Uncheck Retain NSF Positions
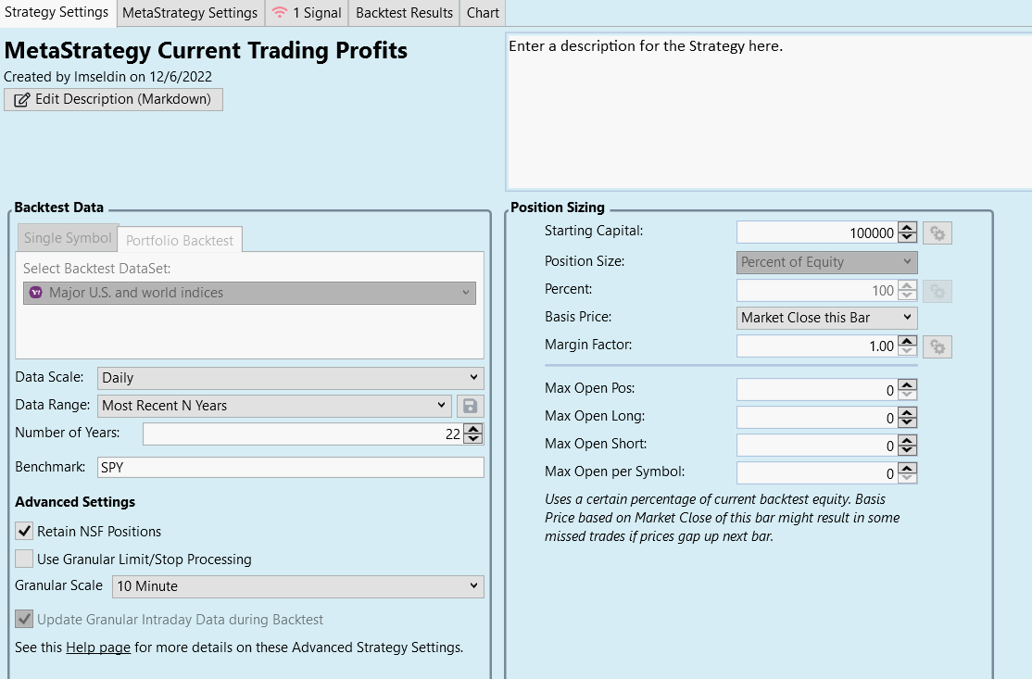Viewport: 1032px width, 679px height. [x=22, y=531]
